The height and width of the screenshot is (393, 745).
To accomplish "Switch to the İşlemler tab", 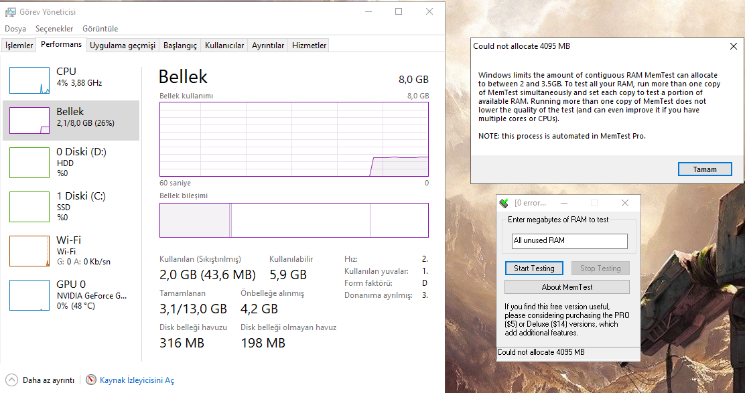I will point(19,46).
